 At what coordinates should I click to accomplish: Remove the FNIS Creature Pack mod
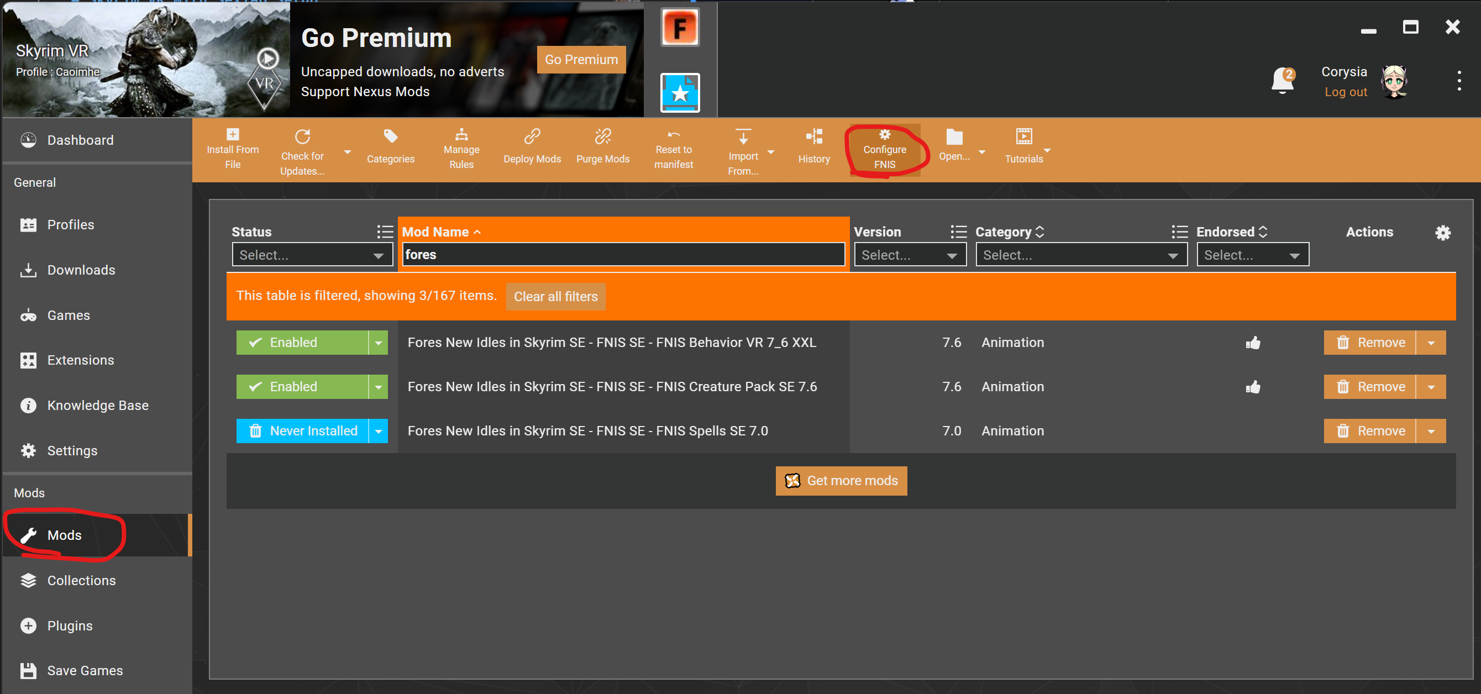coord(1369,387)
